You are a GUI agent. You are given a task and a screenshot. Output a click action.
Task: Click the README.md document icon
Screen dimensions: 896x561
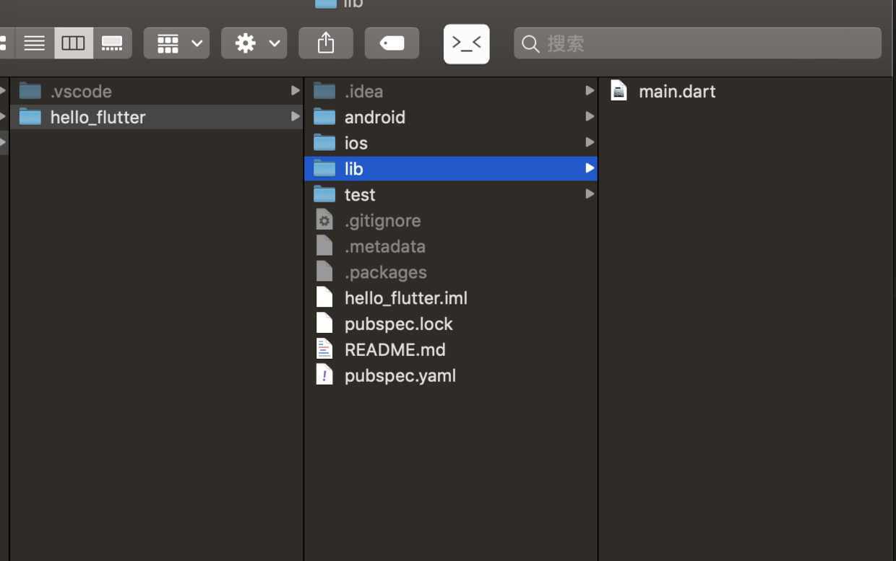coord(324,349)
